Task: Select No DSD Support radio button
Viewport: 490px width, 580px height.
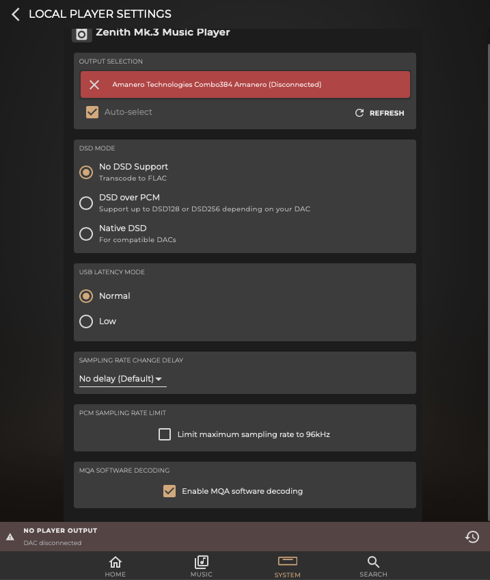Action: coord(86,172)
